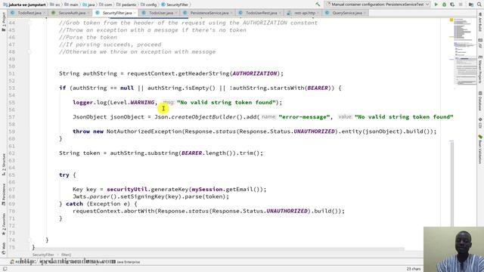Open the Database side panel
Viewport: 484px width, 272px height.
(x=480, y=101)
